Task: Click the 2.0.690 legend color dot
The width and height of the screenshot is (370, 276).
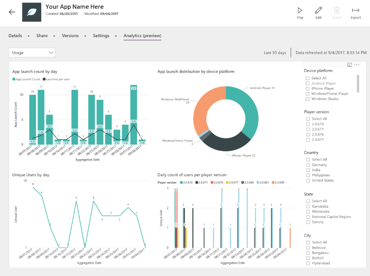Action: [273, 183]
